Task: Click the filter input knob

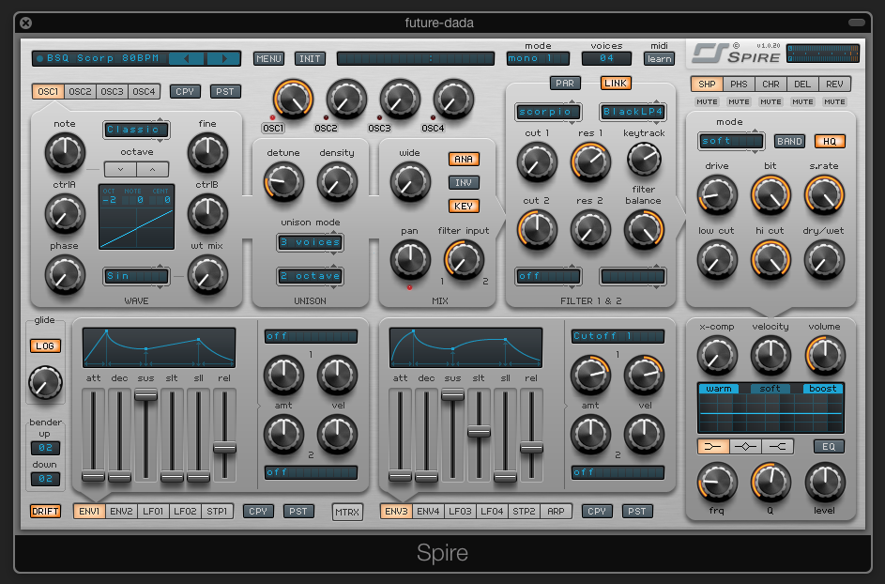Action: (x=464, y=260)
